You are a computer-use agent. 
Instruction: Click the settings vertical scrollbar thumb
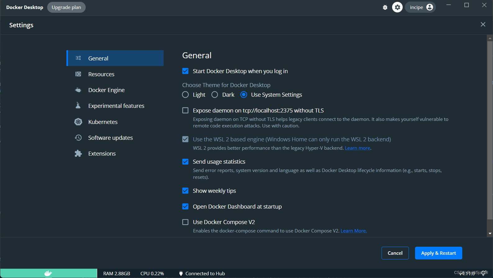(x=490, y=130)
